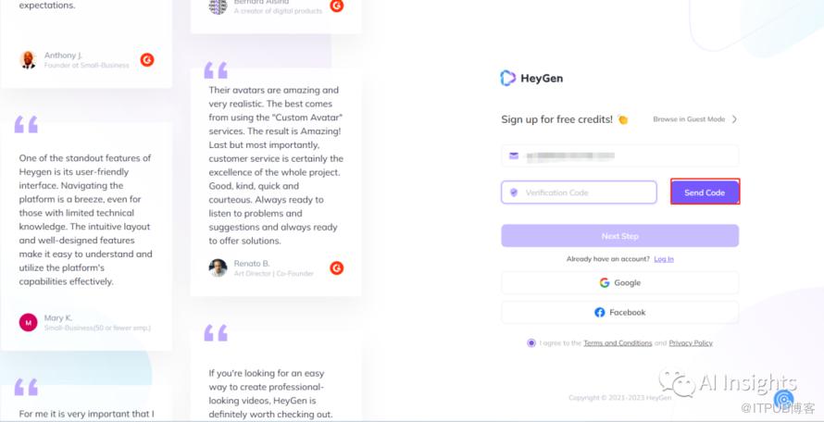
Task: Click the HeyGen logo icon
Action: (x=507, y=79)
